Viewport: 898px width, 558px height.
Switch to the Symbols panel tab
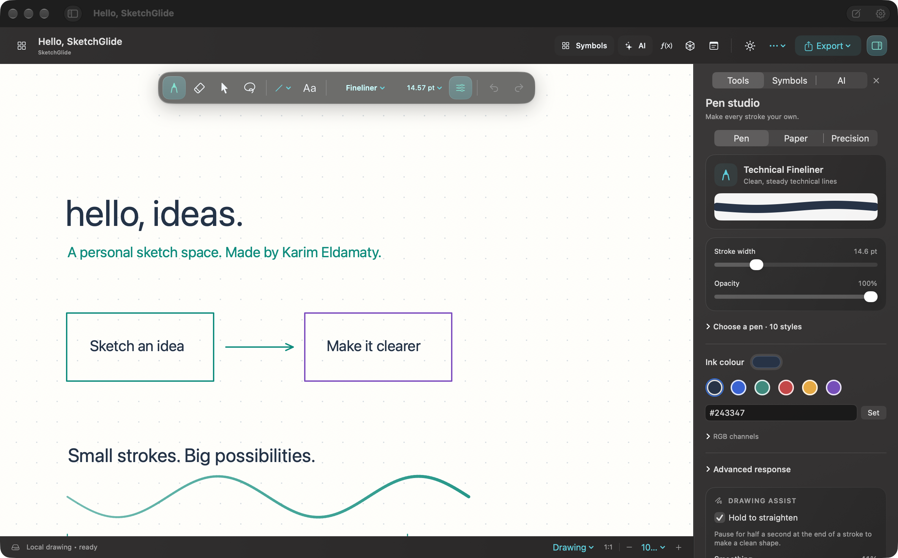789,80
